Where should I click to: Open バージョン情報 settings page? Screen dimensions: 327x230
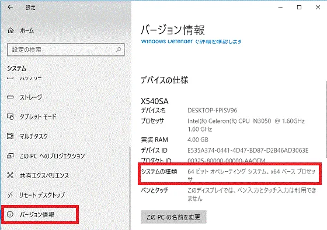tap(37, 214)
